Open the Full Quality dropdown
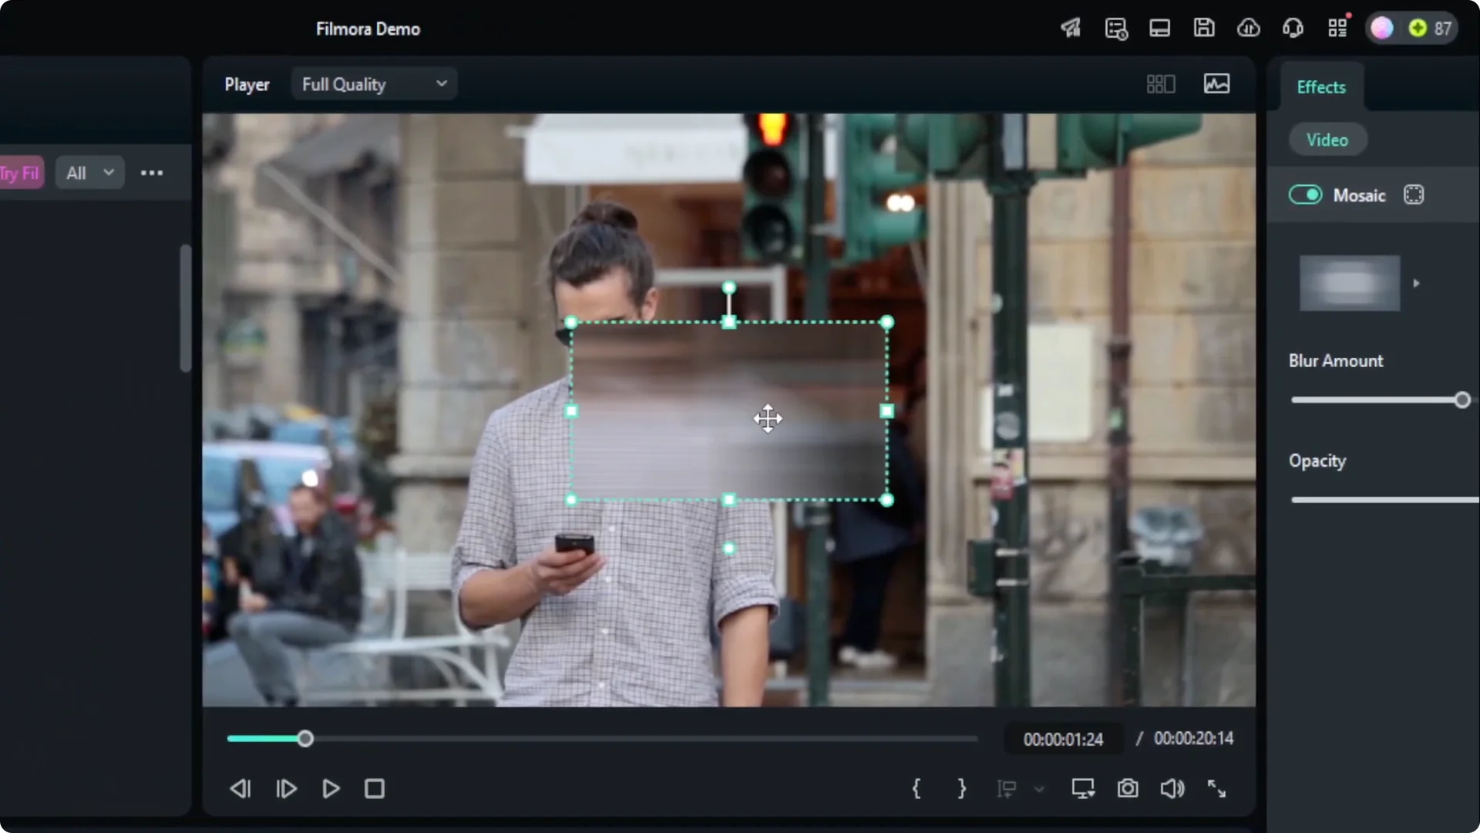The width and height of the screenshot is (1480, 833). [374, 83]
